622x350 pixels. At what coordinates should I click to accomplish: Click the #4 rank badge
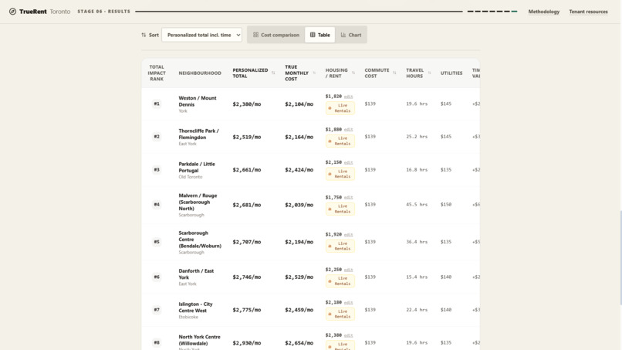point(157,205)
